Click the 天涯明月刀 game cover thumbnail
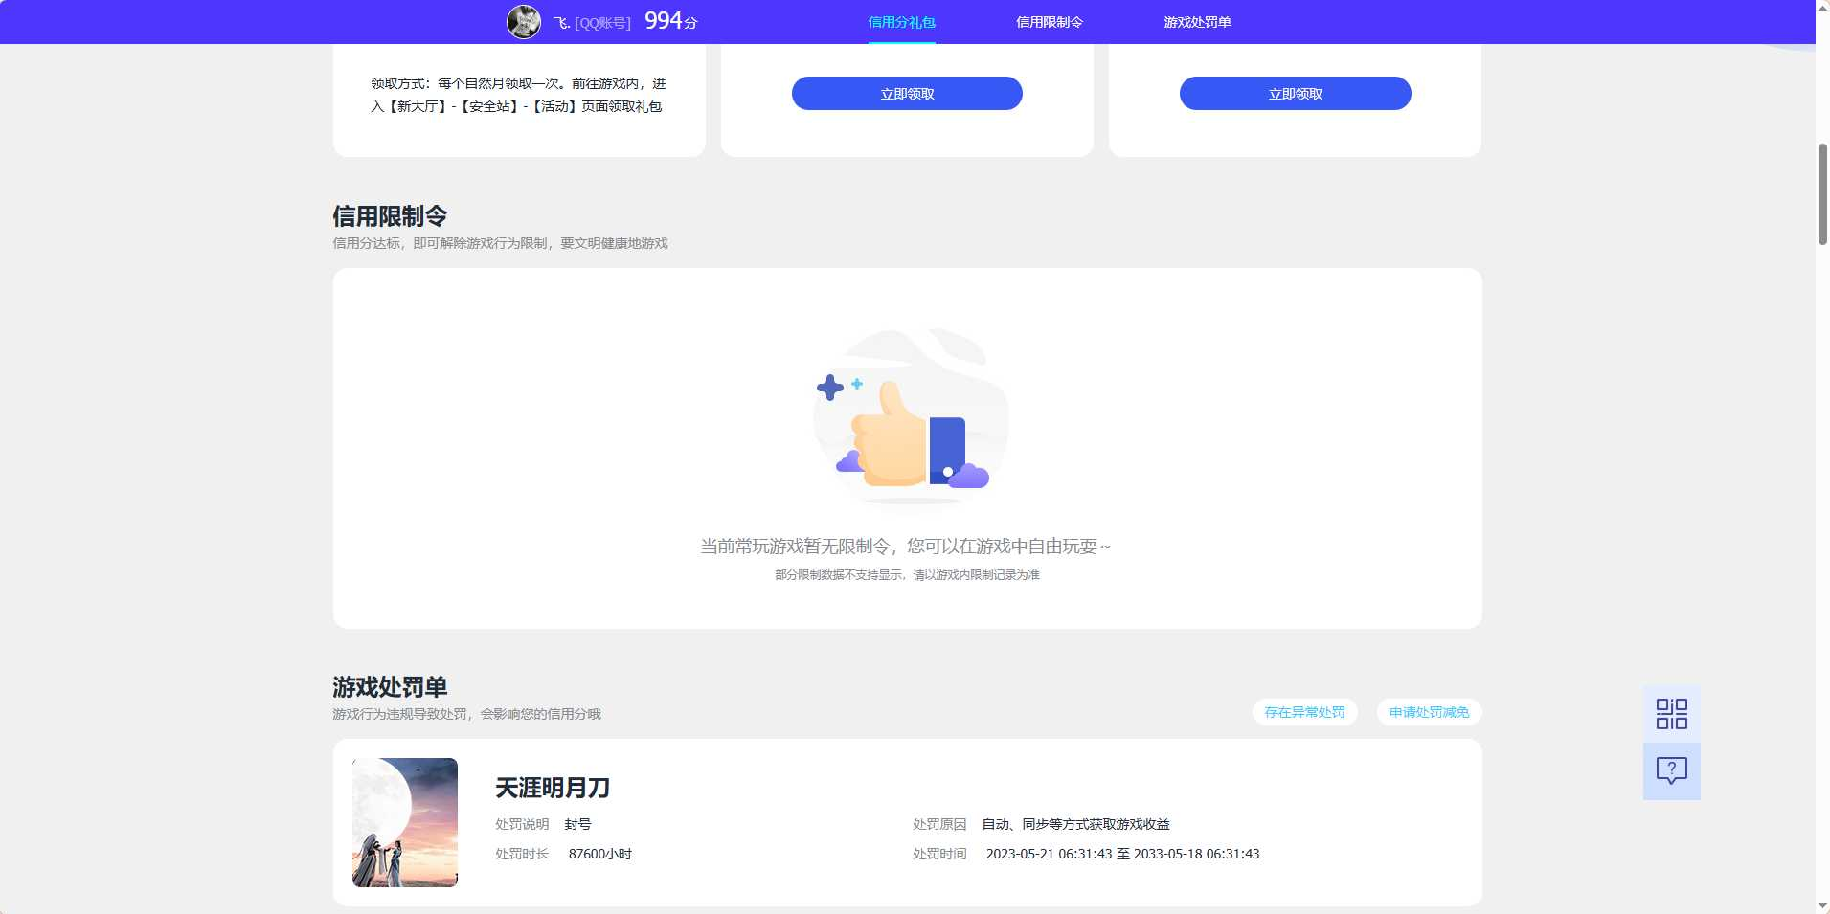The height and width of the screenshot is (914, 1830). pyautogui.click(x=405, y=822)
